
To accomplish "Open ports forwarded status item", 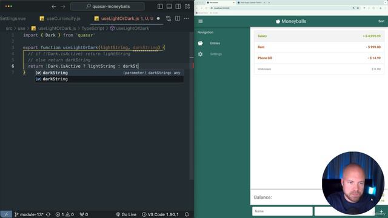I will (x=84, y=214).
